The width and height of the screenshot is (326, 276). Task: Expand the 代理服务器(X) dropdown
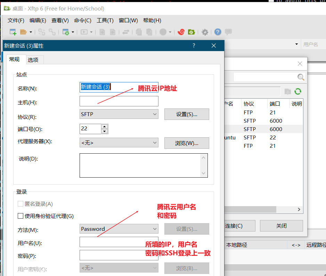pyautogui.click(x=119, y=143)
